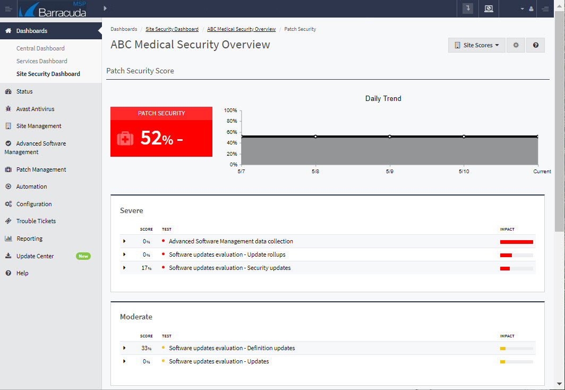Open the user account dropdown in the top bar
This screenshot has height=390, width=565.
[527, 9]
